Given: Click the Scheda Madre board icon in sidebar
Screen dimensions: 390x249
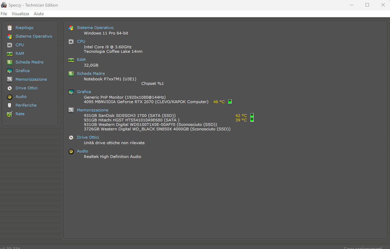Looking at the screenshot, I should click(x=9, y=62).
